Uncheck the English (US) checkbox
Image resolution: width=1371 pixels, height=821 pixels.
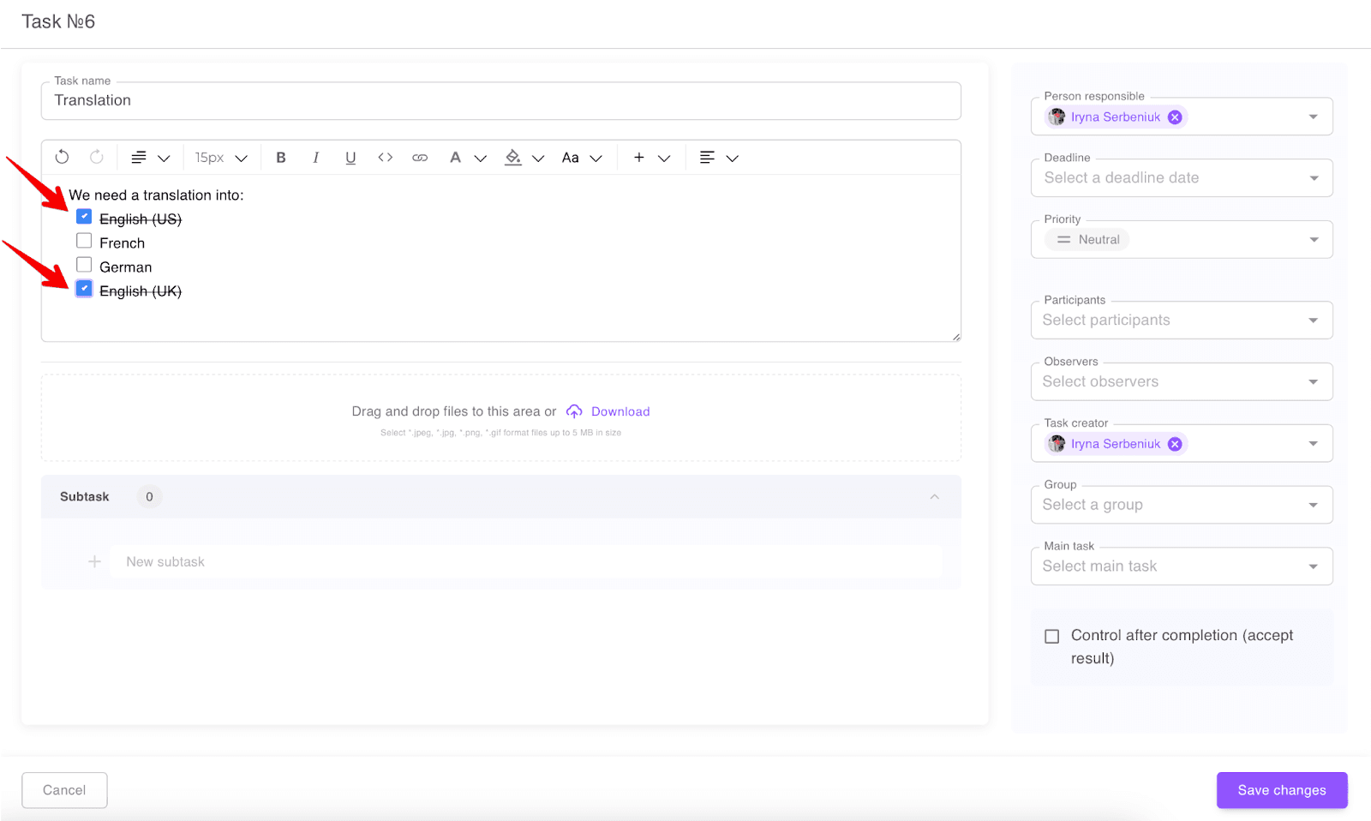(x=84, y=217)
